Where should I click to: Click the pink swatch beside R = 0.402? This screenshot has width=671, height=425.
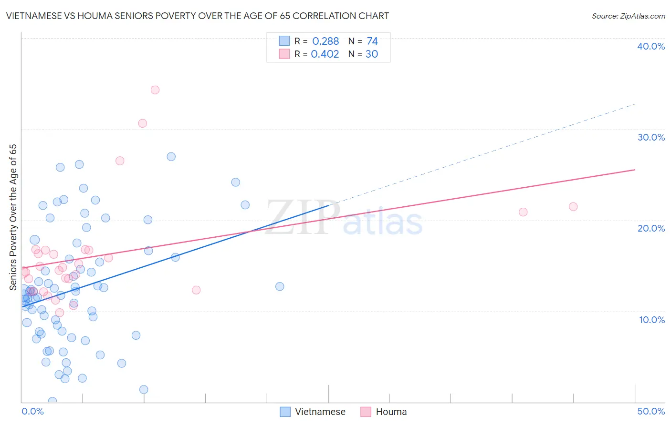(284, 54)
